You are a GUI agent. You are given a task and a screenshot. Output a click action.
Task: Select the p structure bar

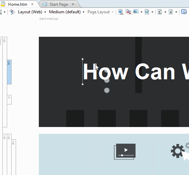[9, 100]
